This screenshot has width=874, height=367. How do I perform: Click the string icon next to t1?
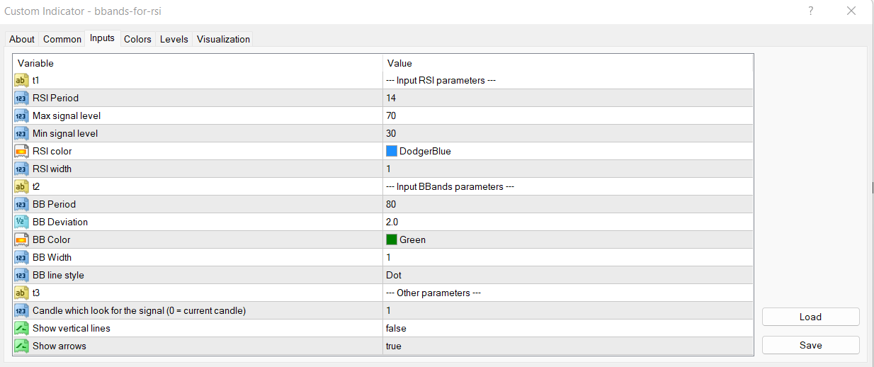[21, 80]
